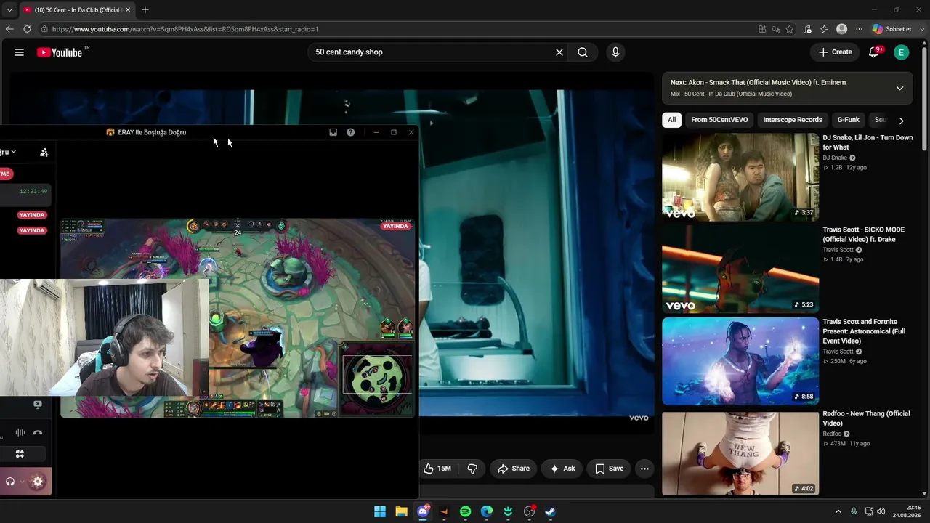Run search with the magnifier button
Viewport: 930px width, 523px height.
tap(583, 52)
